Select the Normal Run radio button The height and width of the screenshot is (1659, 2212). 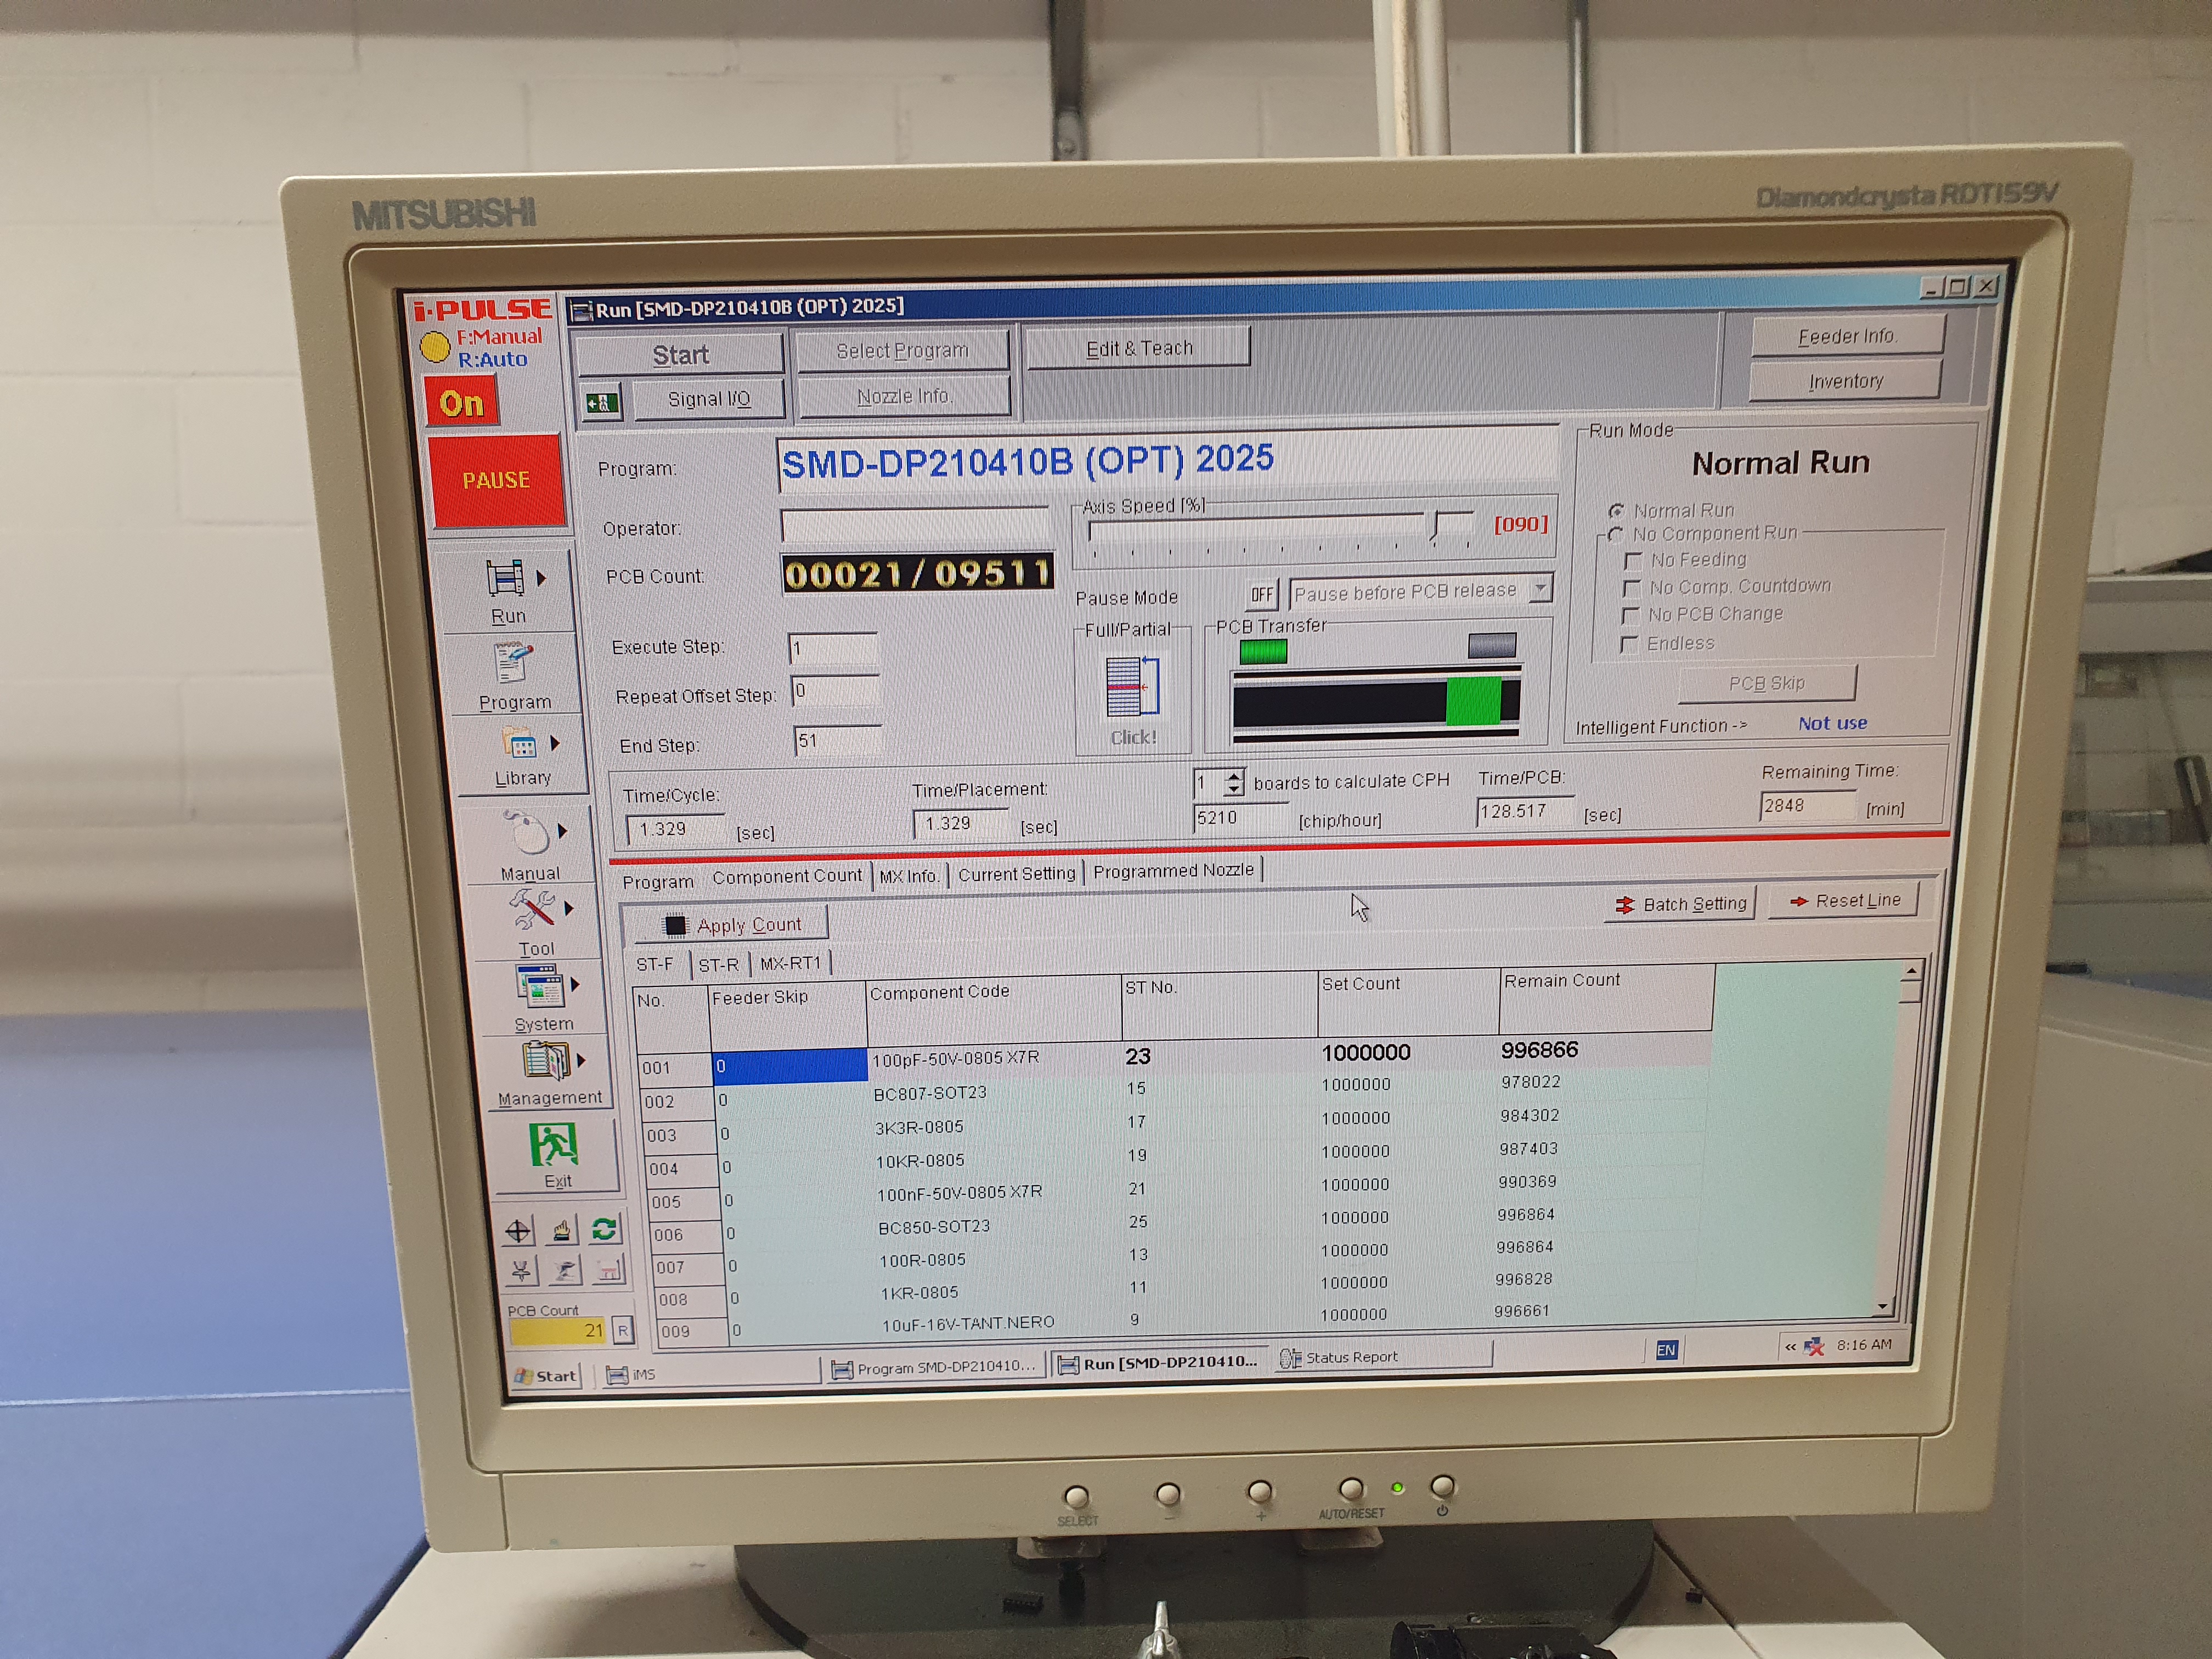click(x=1616, y=510)
